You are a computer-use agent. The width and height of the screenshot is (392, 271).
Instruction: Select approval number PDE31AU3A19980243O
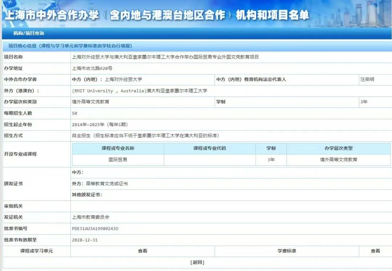[x=95, y=228]
